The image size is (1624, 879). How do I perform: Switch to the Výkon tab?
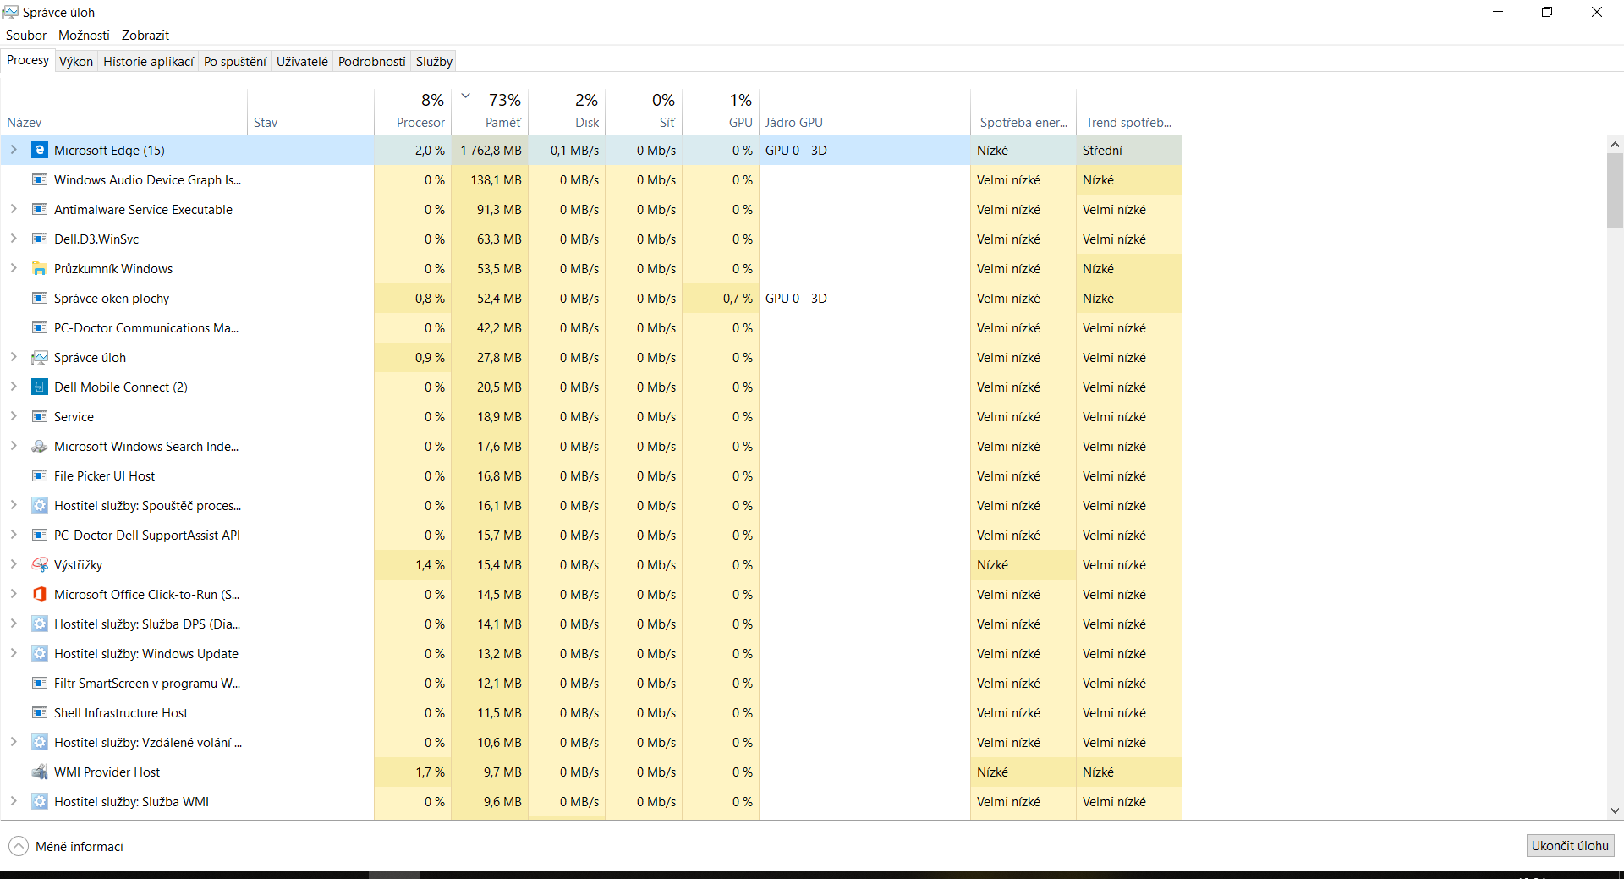[x=76, y=62]
